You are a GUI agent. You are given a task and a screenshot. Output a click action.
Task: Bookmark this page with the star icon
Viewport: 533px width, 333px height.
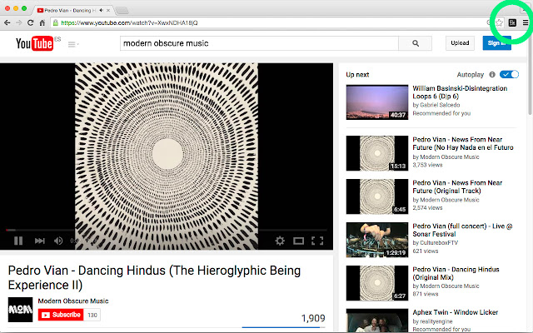pos(499,22)
